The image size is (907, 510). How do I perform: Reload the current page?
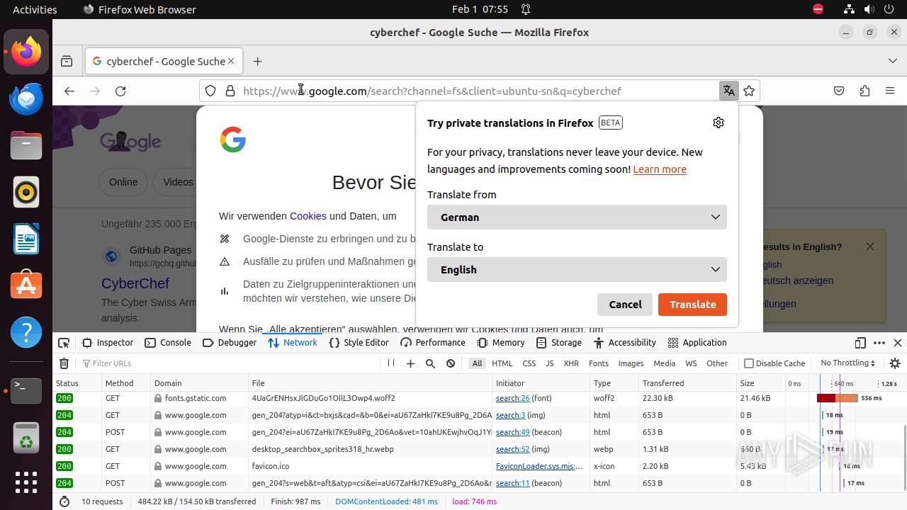120,91
